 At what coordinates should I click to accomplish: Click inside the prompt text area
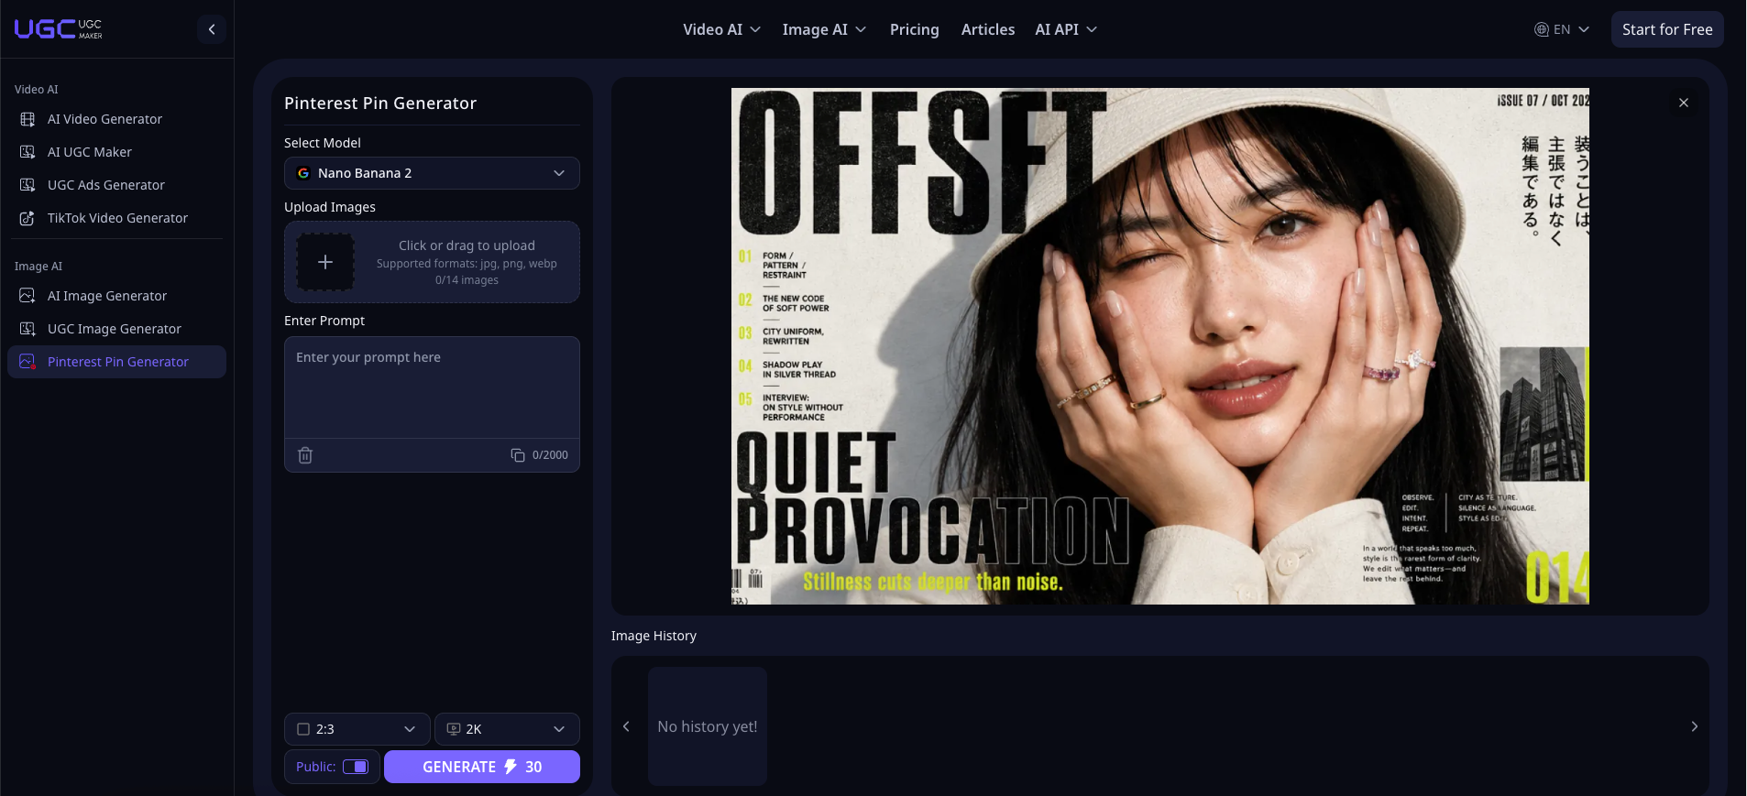(432, 387)
